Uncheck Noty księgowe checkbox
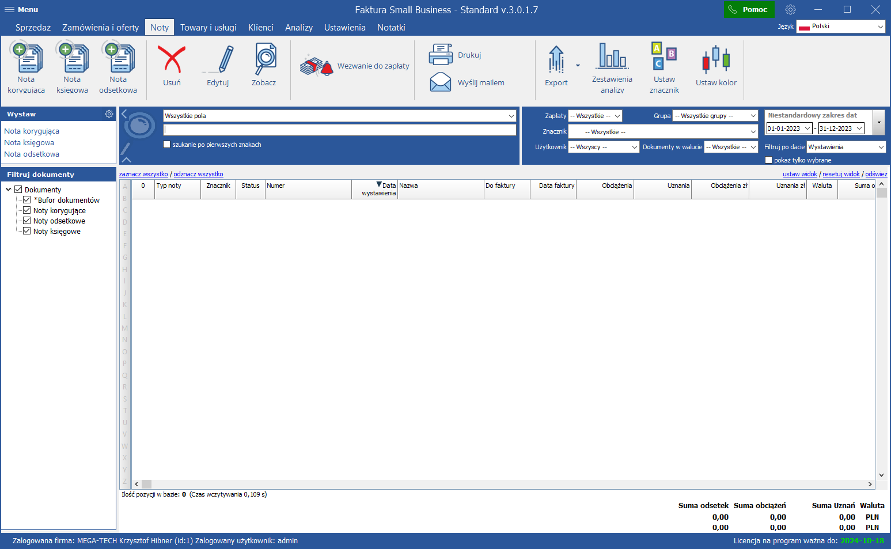Screen dimensions: 891x549 tap(27, 231)
